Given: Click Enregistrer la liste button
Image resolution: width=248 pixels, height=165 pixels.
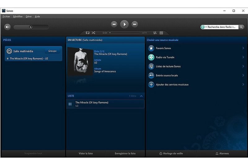Looking at the screenshot, I should (125, 153).
